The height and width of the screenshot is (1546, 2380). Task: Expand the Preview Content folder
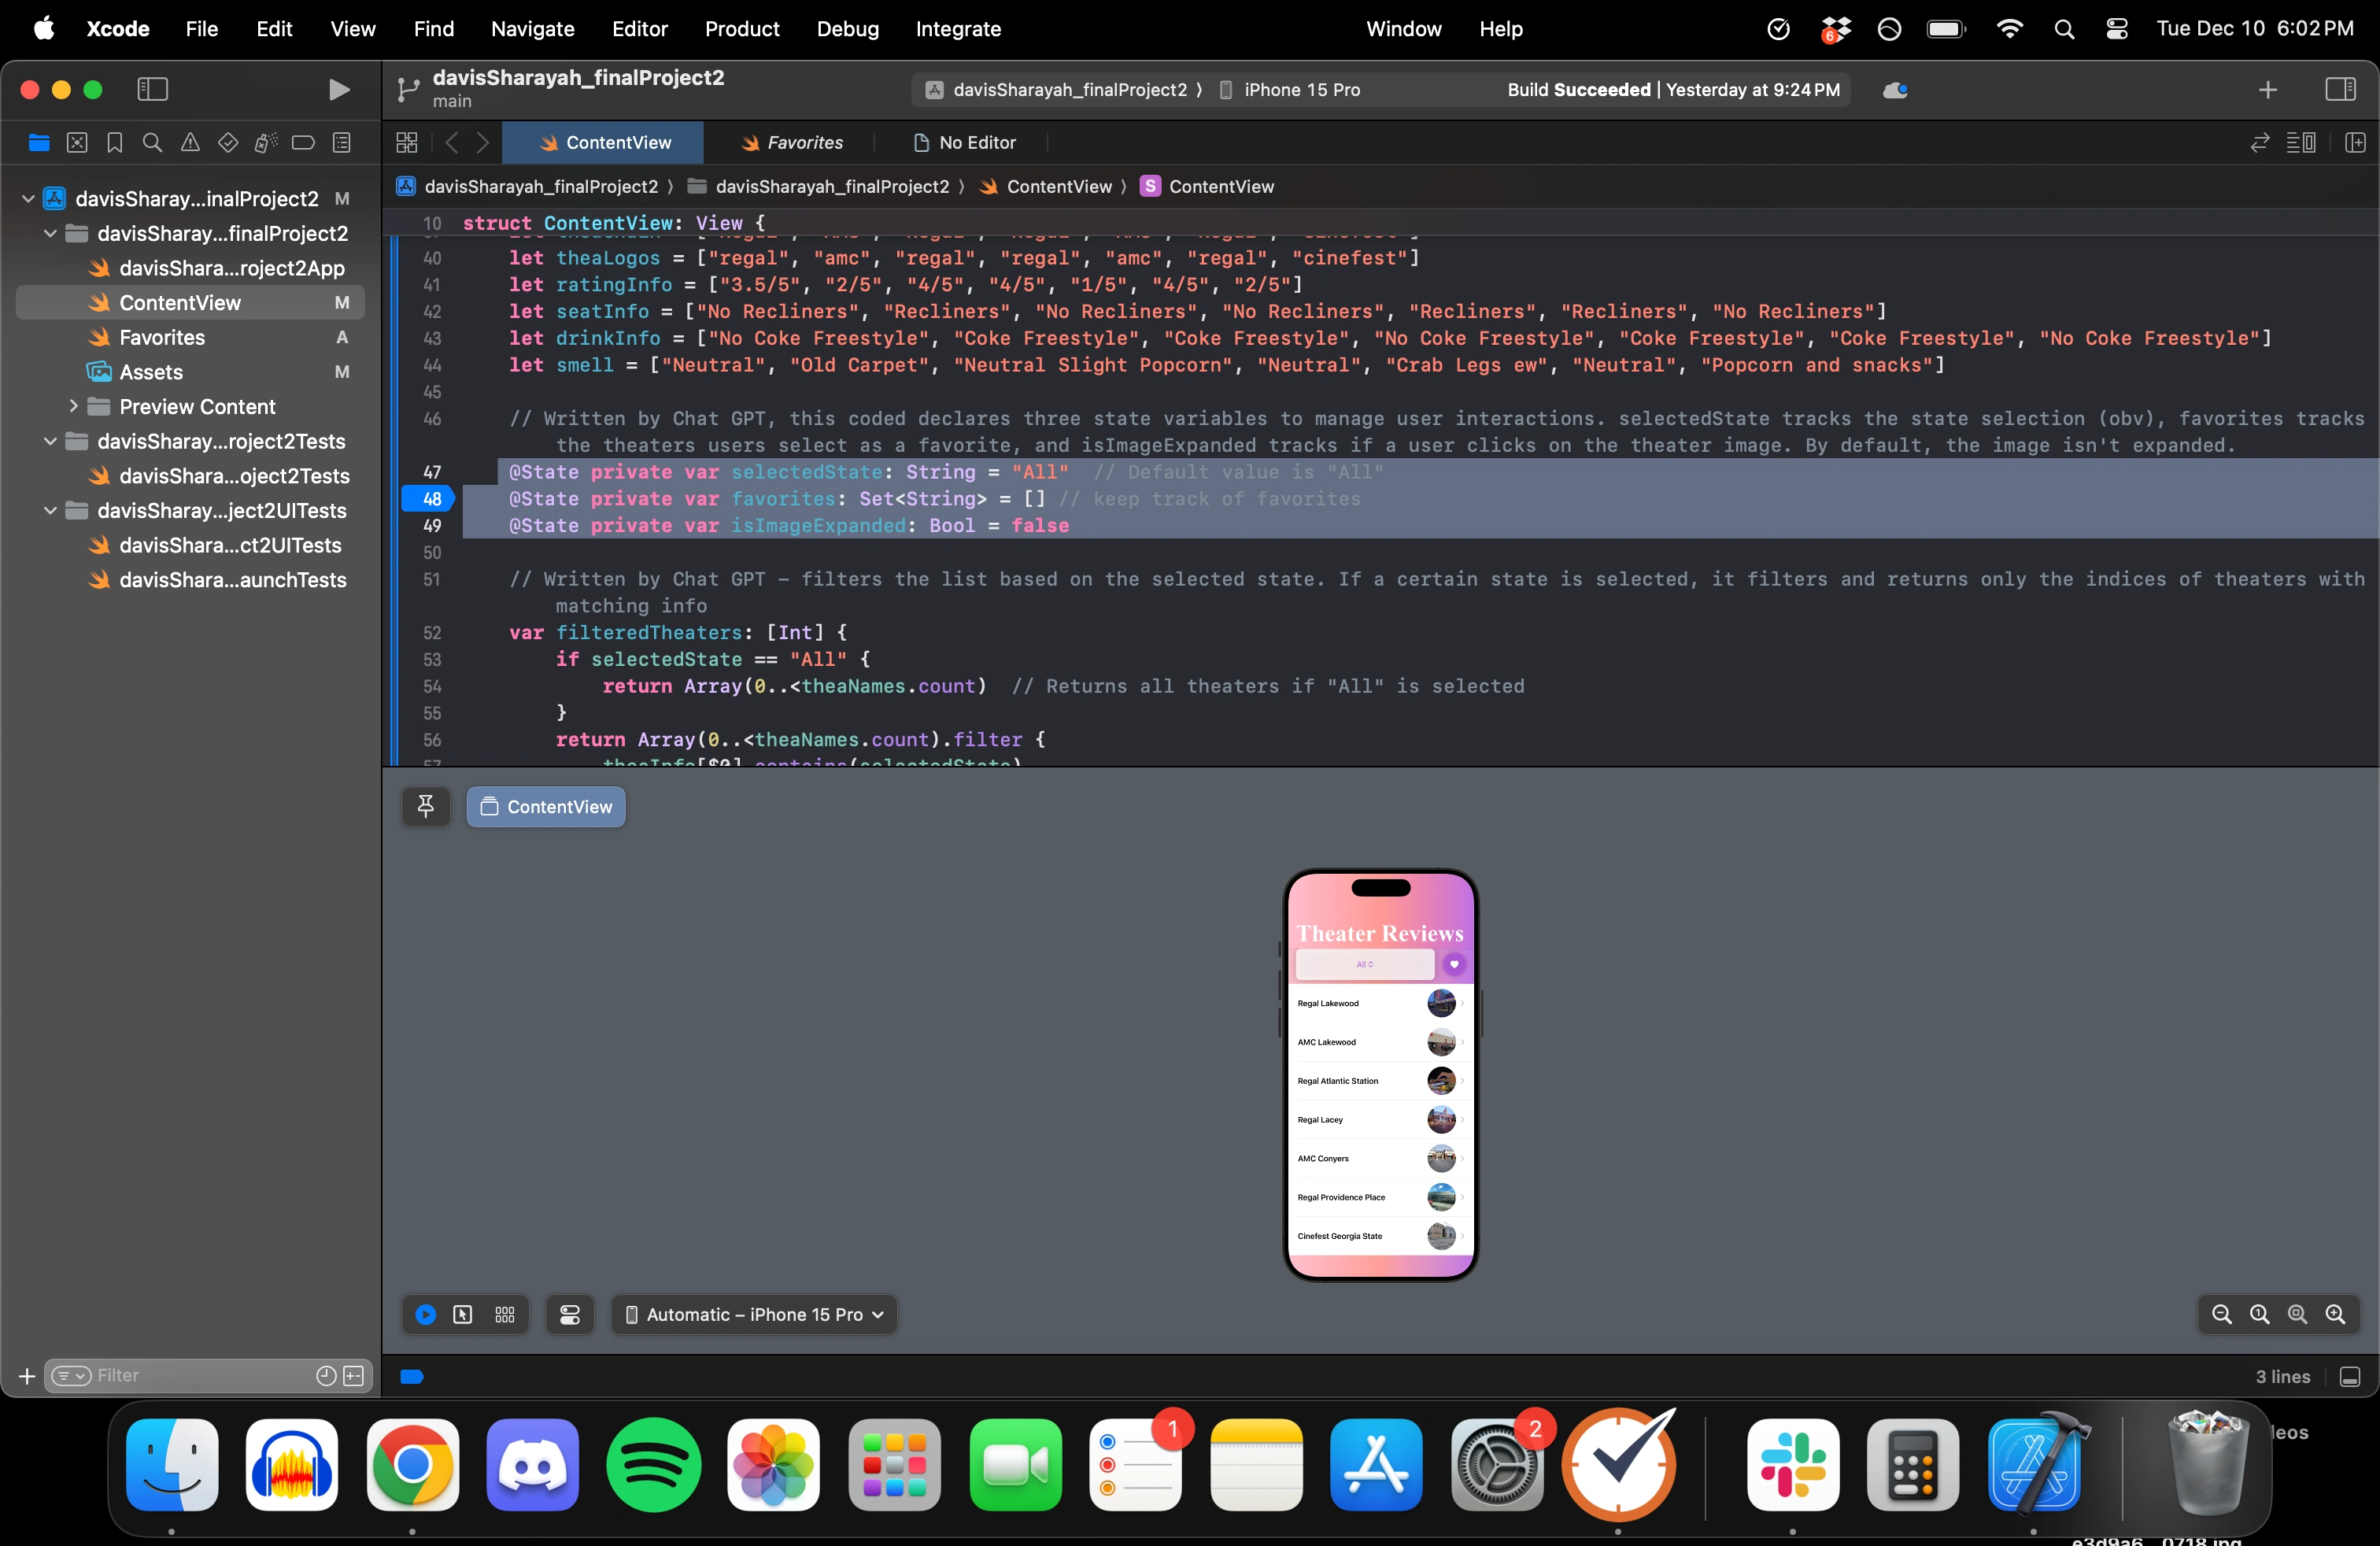(x=73, y=406)
